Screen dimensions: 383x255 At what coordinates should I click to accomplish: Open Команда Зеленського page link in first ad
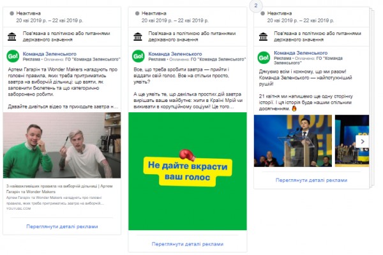point(50,54)
